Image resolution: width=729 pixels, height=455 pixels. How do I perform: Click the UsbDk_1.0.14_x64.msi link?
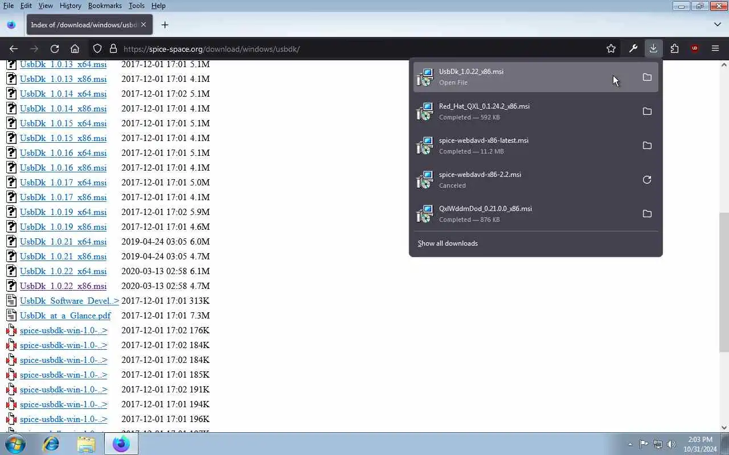[x=63, y=94]
